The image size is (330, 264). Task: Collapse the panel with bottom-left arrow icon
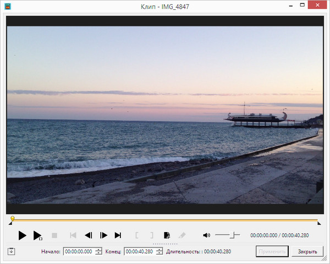click(x=11, y=252)
